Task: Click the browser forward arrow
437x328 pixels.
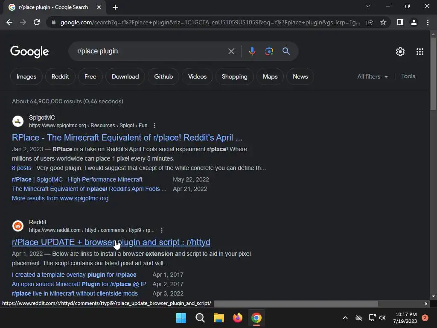Action: pos(23,22)
